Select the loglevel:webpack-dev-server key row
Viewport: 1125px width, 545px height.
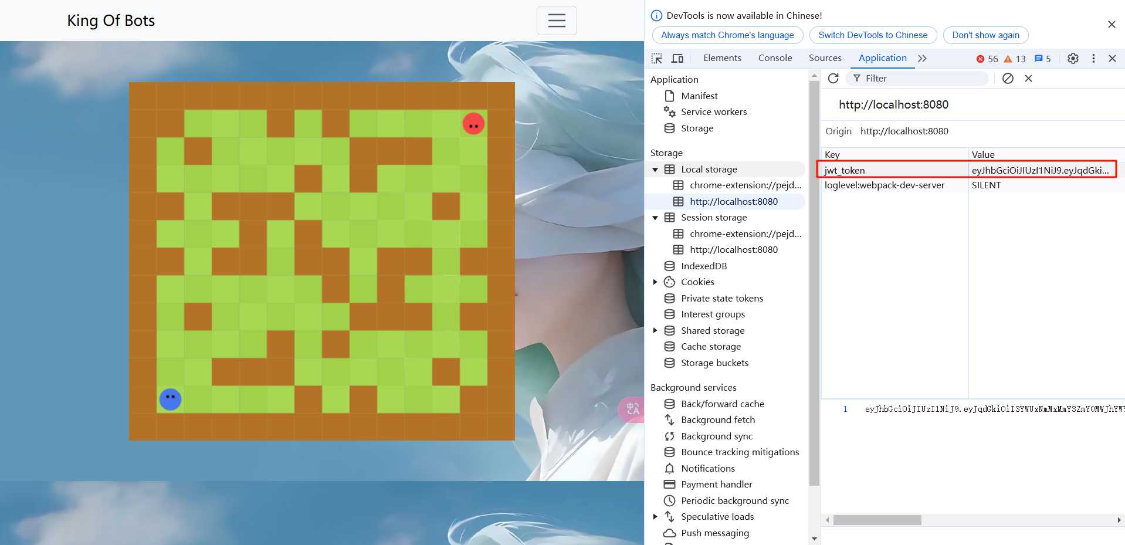pyautogui.click(x=894, y=185)
